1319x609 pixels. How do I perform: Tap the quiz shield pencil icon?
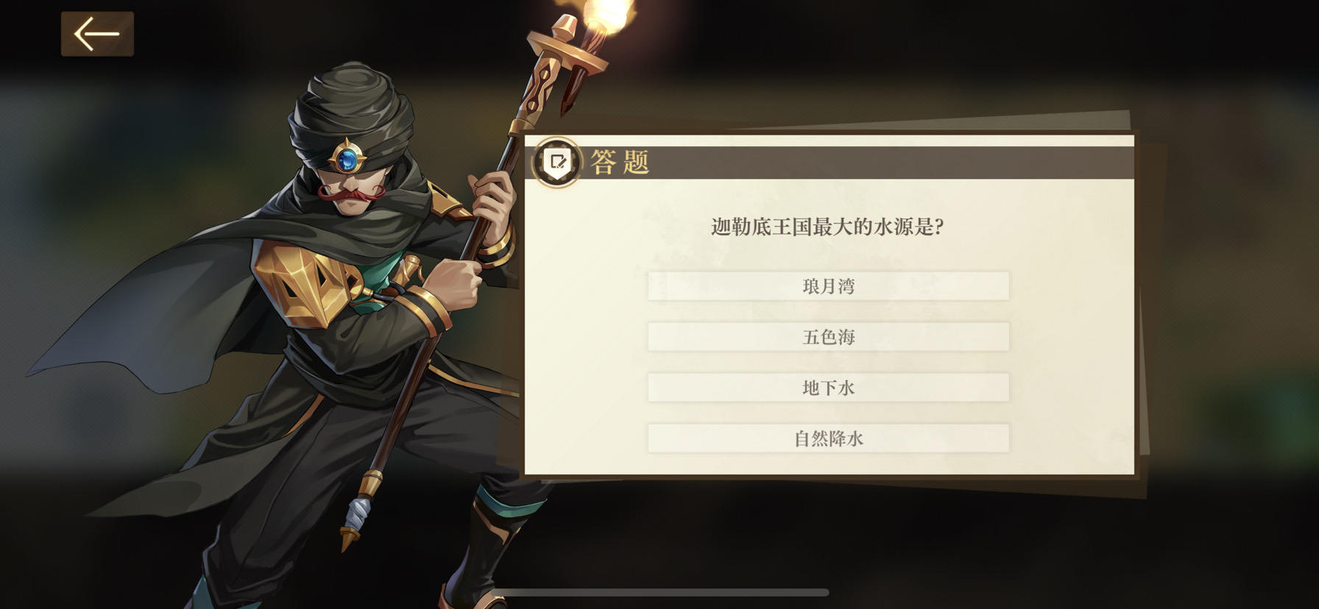[x=557, y=162]
